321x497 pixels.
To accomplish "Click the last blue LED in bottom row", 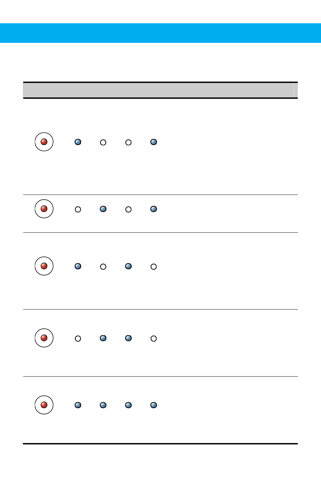I will [154, 405].
